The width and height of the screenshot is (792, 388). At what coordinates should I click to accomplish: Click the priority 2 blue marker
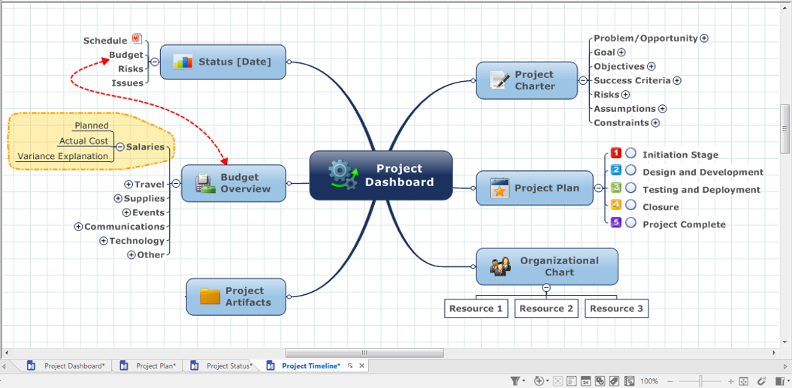click(615, 170)
